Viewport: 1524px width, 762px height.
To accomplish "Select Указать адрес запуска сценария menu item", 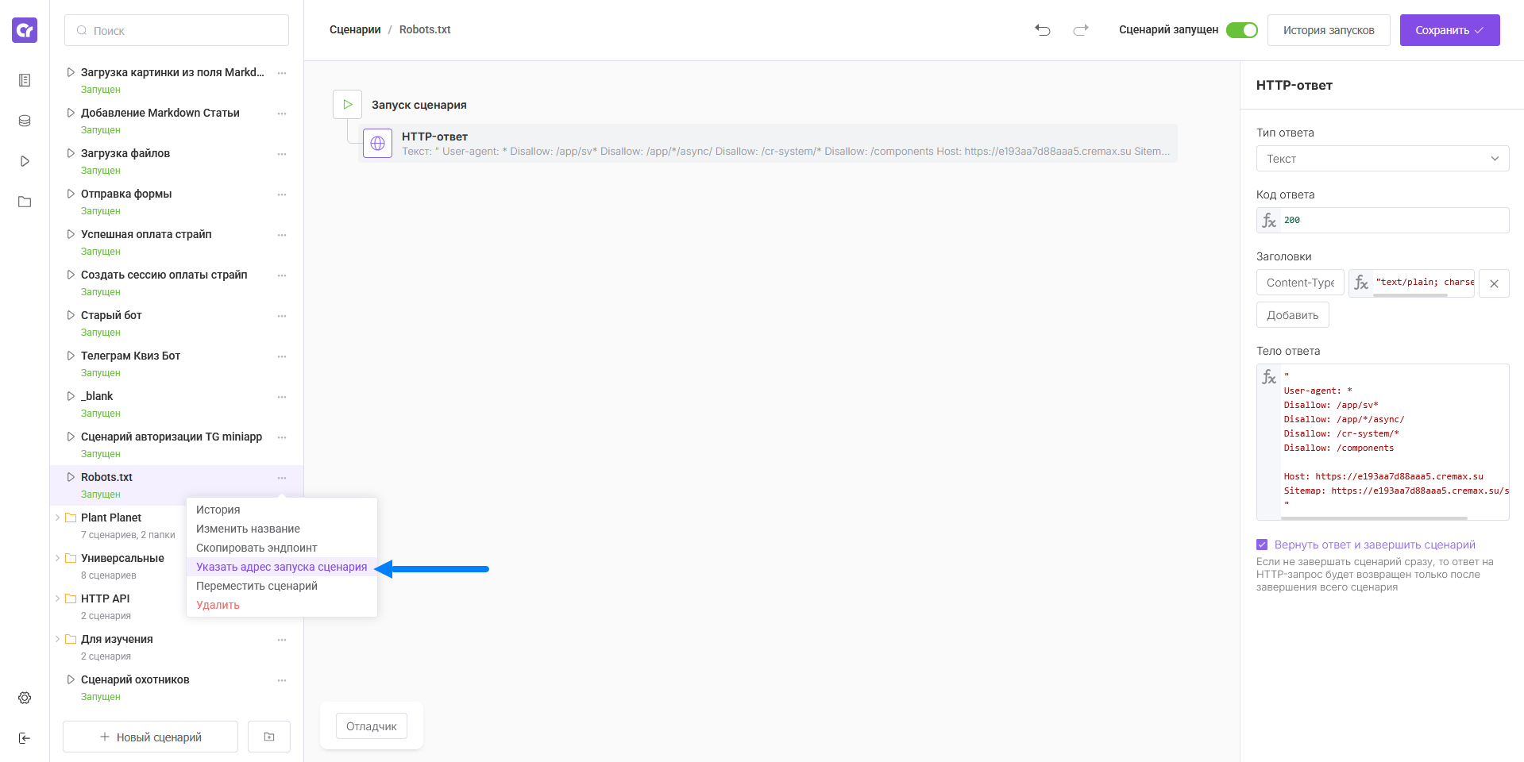I will 282,567.
